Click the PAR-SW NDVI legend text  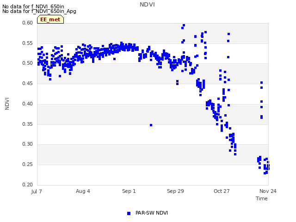[x=152, y=213]
